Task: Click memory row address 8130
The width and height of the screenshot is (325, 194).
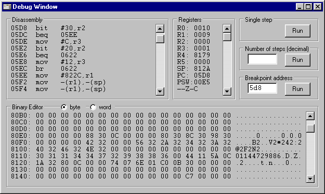Action: click(x=20, y=170)
